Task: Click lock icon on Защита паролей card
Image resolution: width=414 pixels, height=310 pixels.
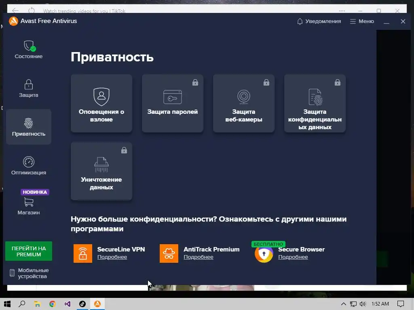Action: (x=195, y=82)
